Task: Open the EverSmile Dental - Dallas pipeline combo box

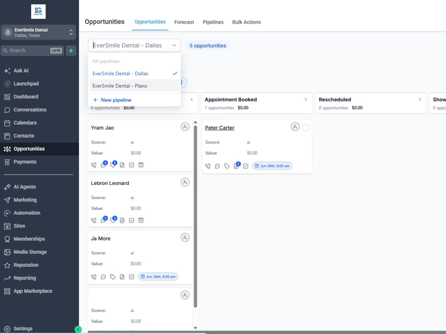Action: [x=134, y=45]
